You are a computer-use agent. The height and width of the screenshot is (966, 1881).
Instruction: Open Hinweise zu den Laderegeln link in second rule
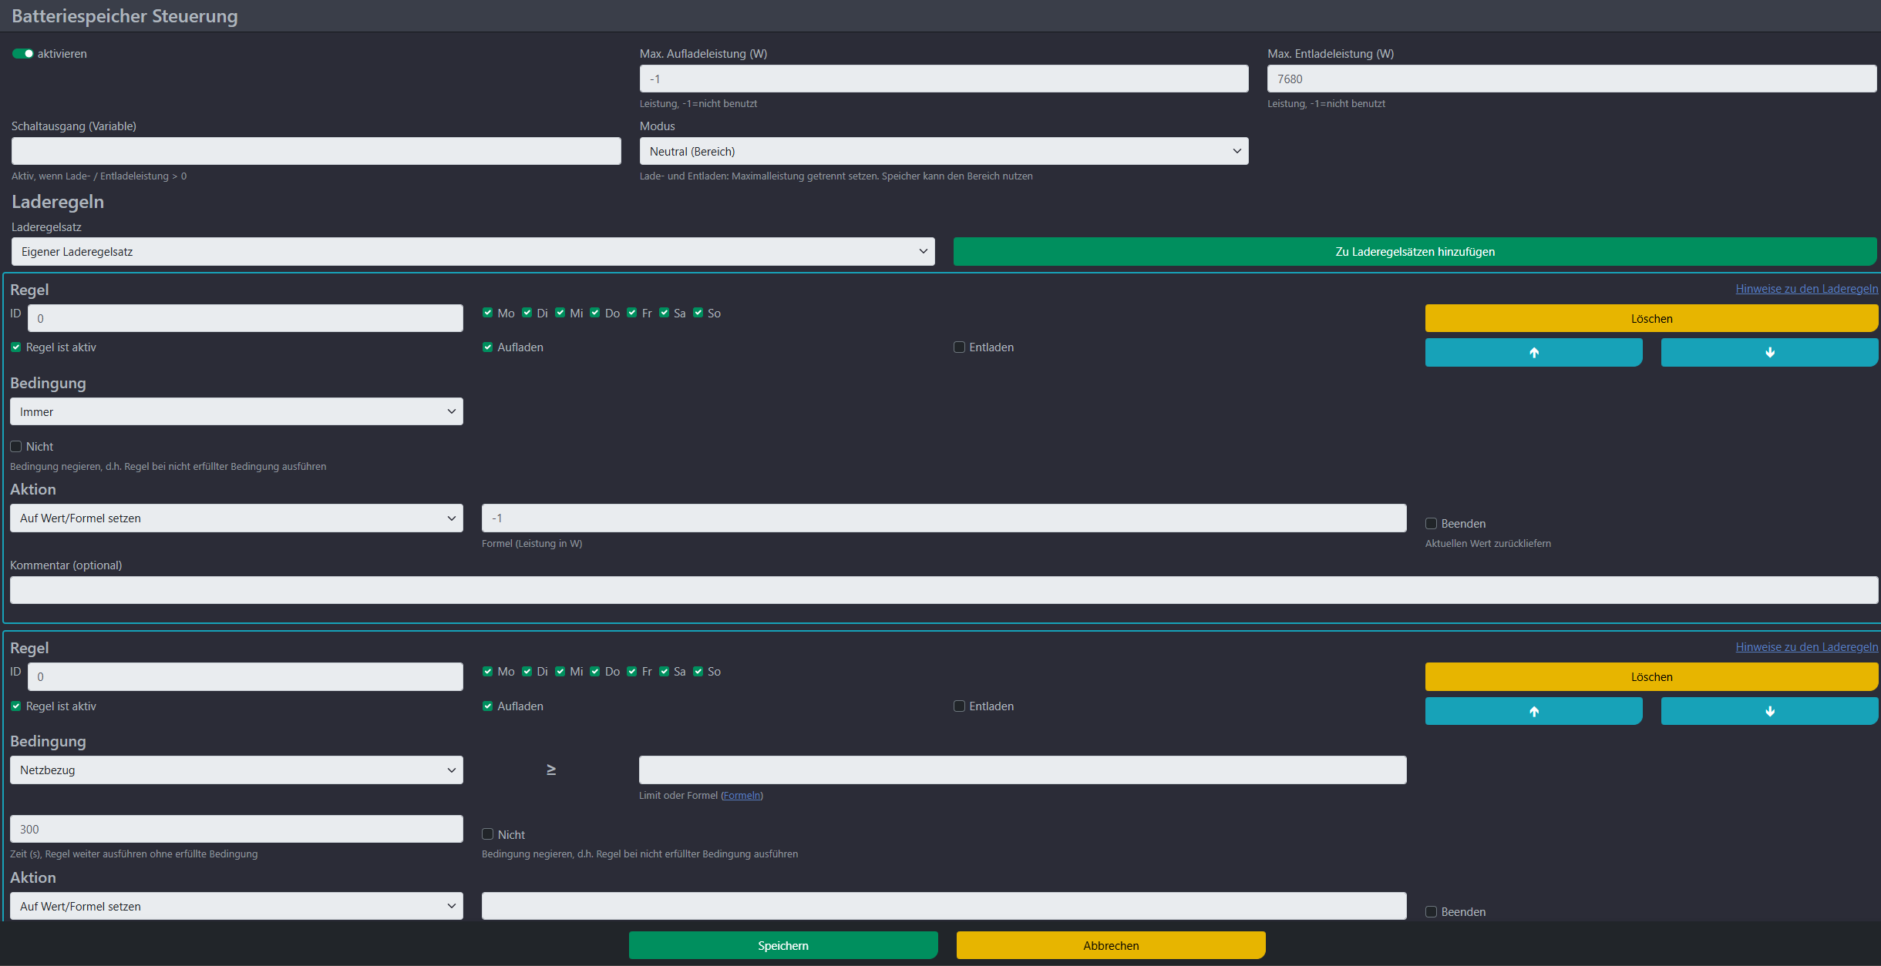[1806, 647]
